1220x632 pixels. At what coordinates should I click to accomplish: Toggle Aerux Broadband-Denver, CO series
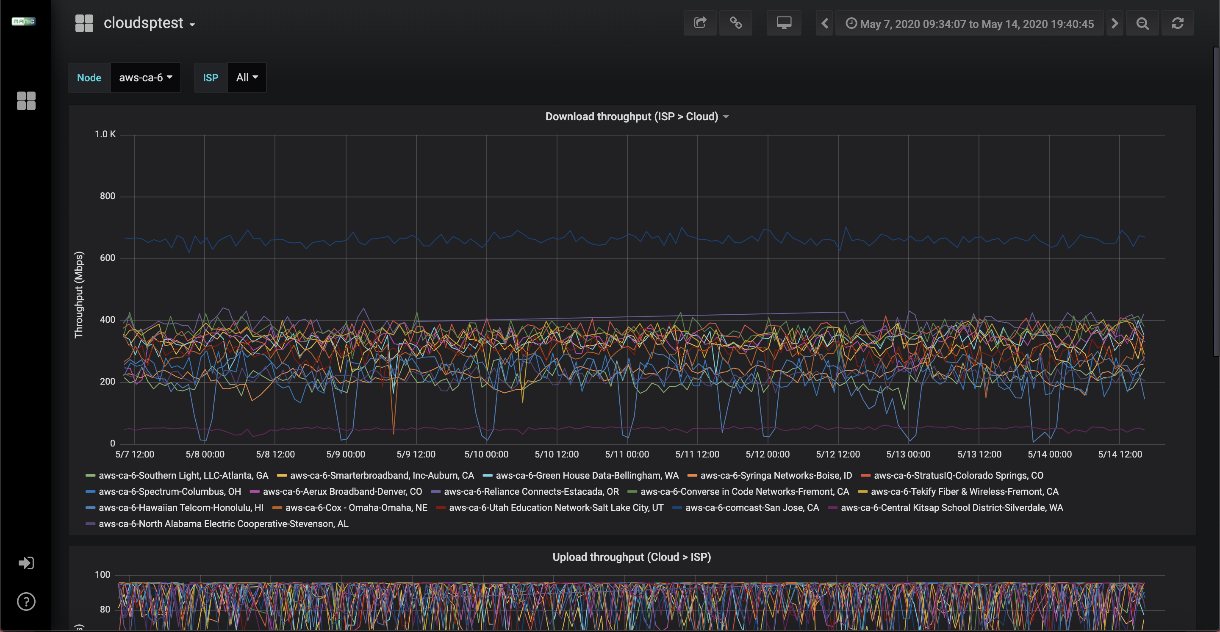tap(342, 491)
